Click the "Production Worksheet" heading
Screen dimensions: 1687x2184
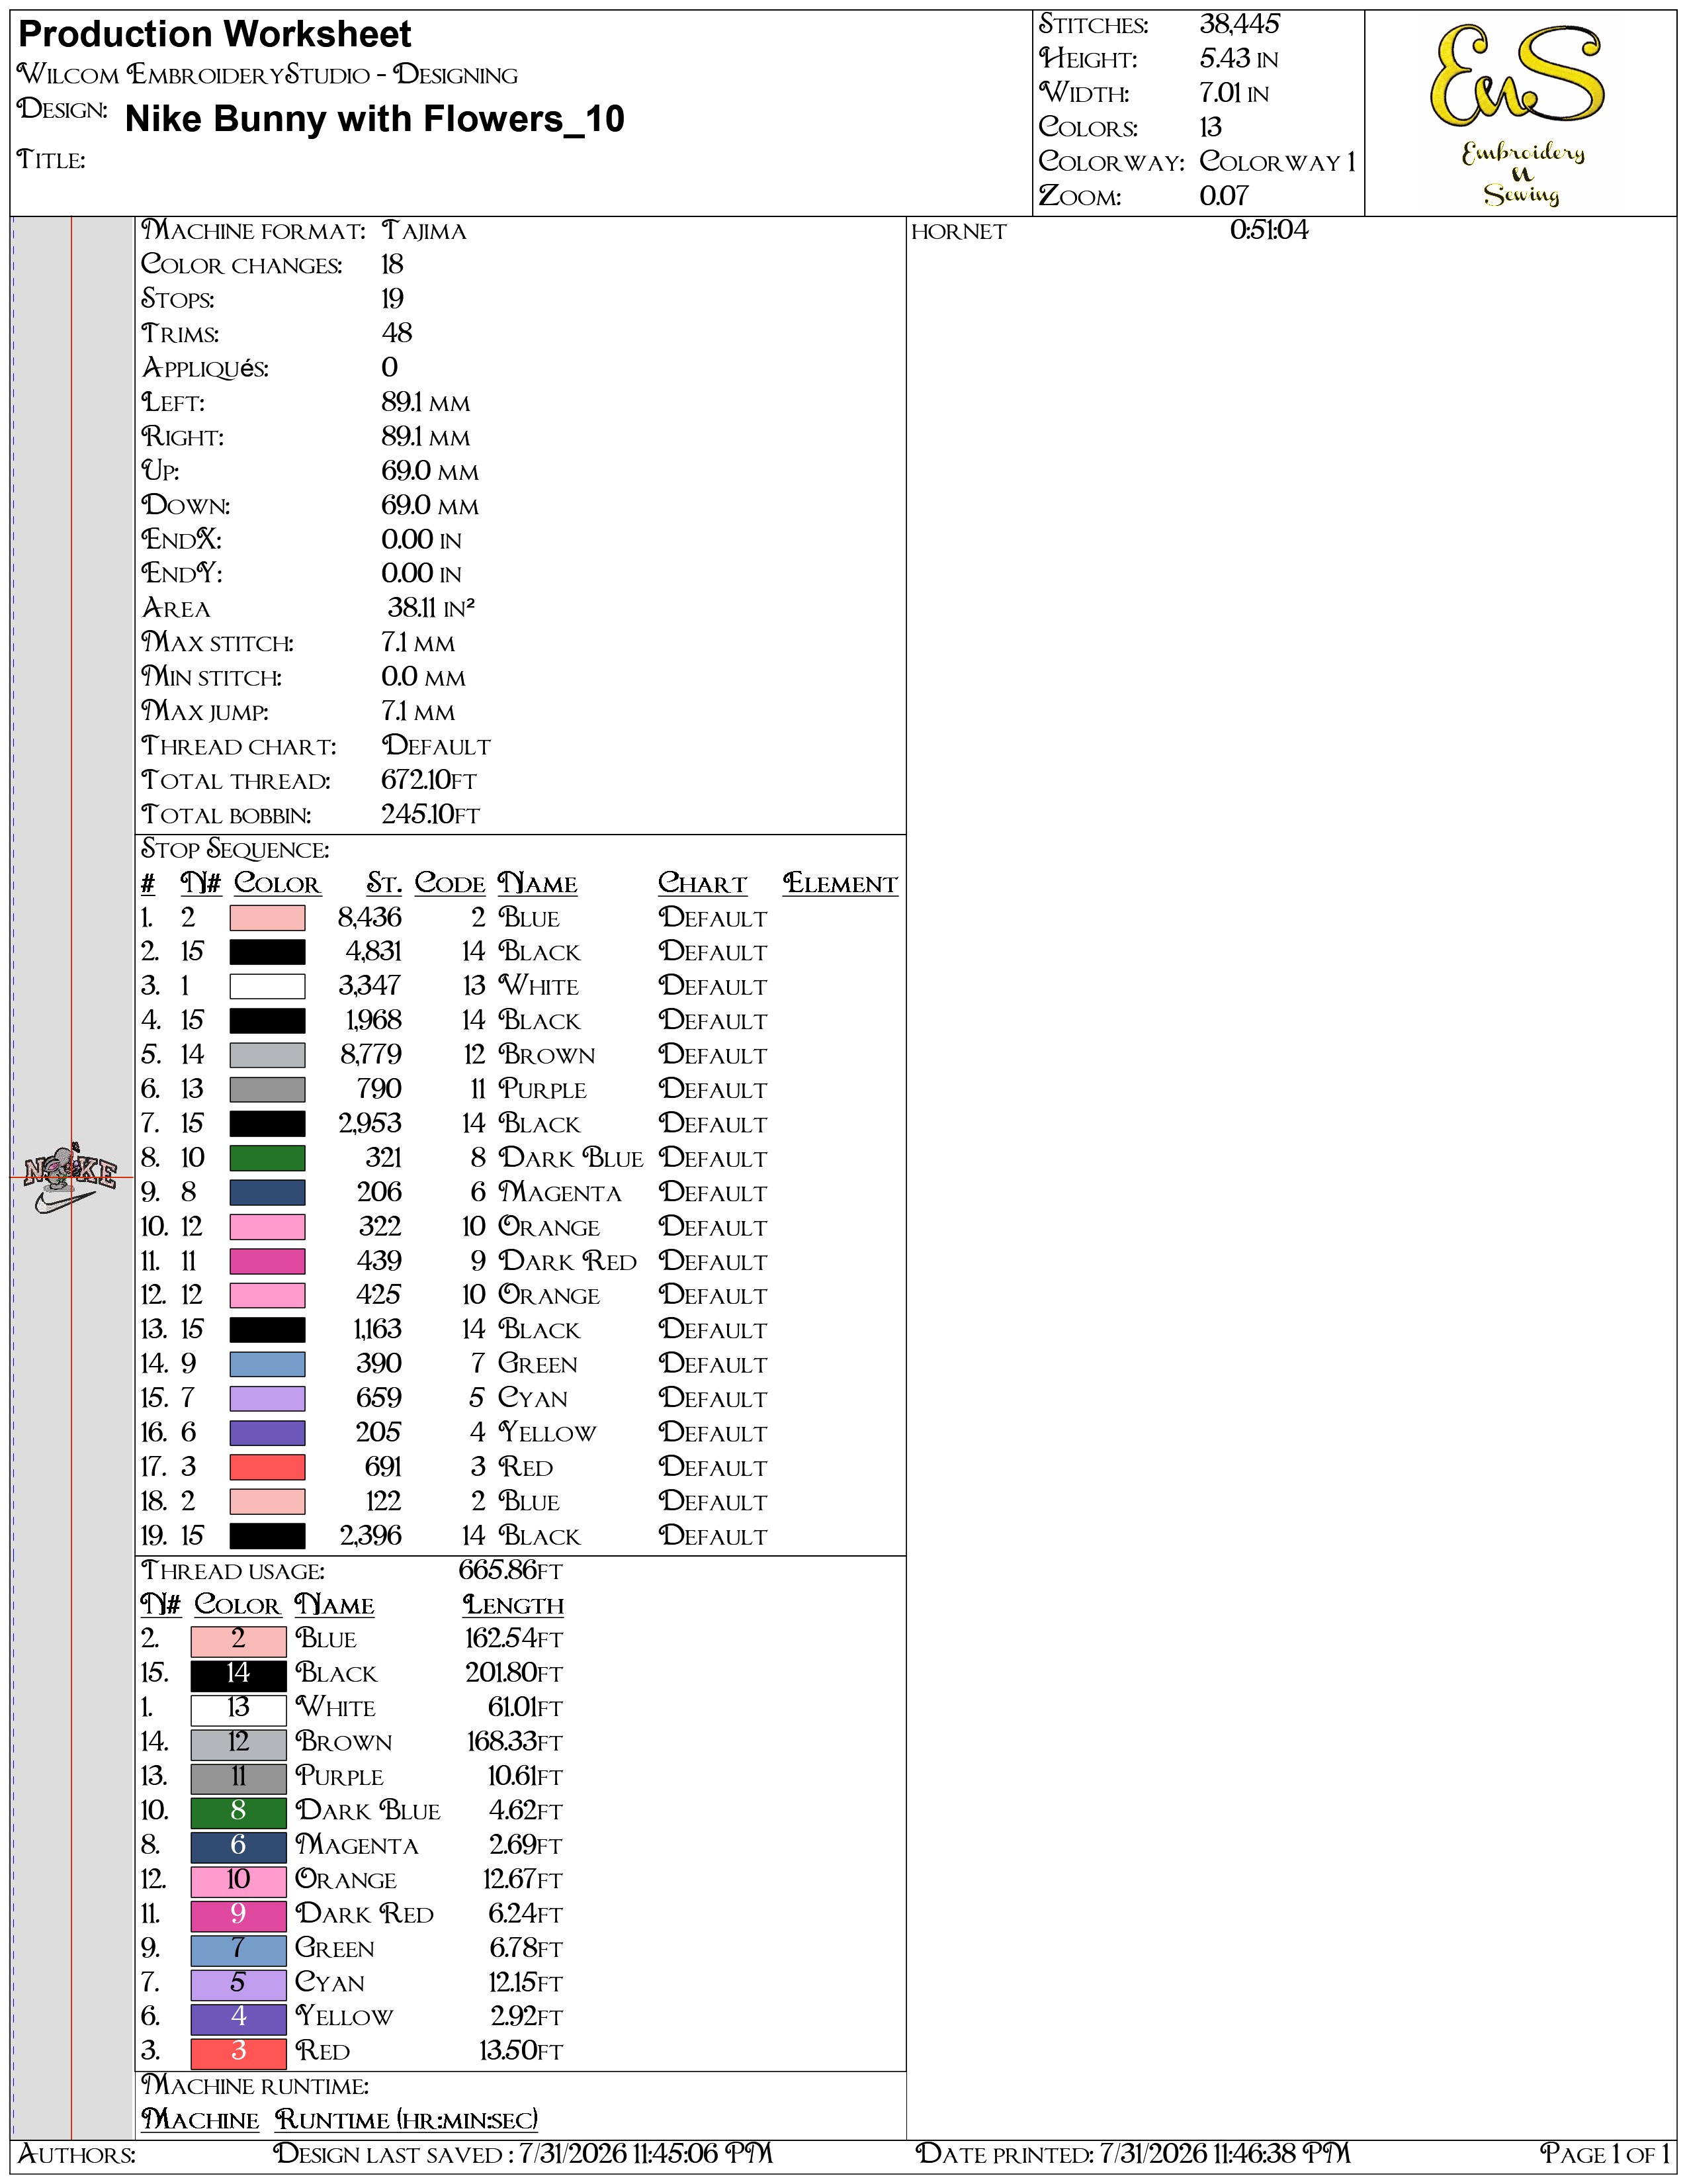215,35
